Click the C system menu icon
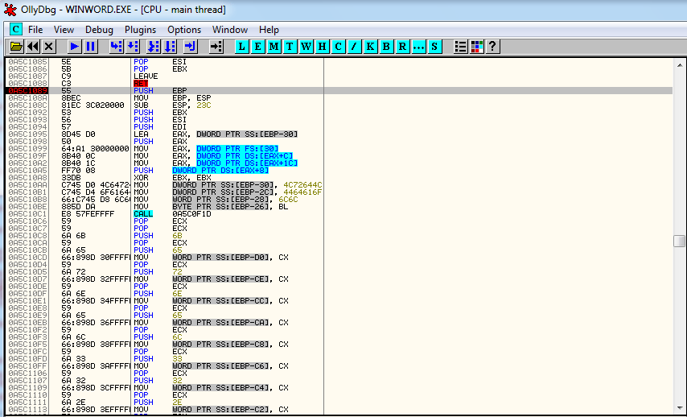This screenshot has width=687, height=417. 16,29
